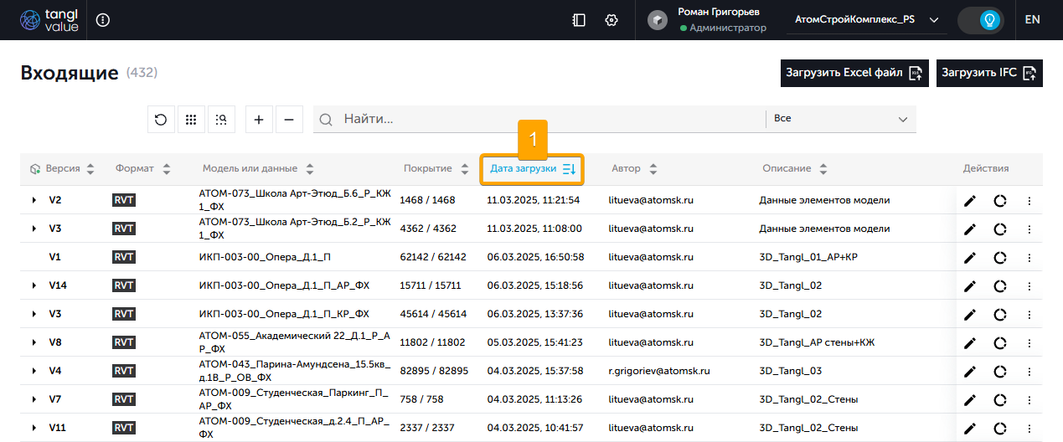Open three-dot menu for V1 row
Screen dimensions: 1063x442
[1029, 258]
